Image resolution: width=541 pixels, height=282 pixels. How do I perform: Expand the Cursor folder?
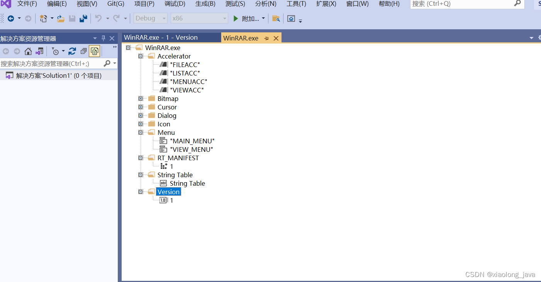click(x=141, y=107)
